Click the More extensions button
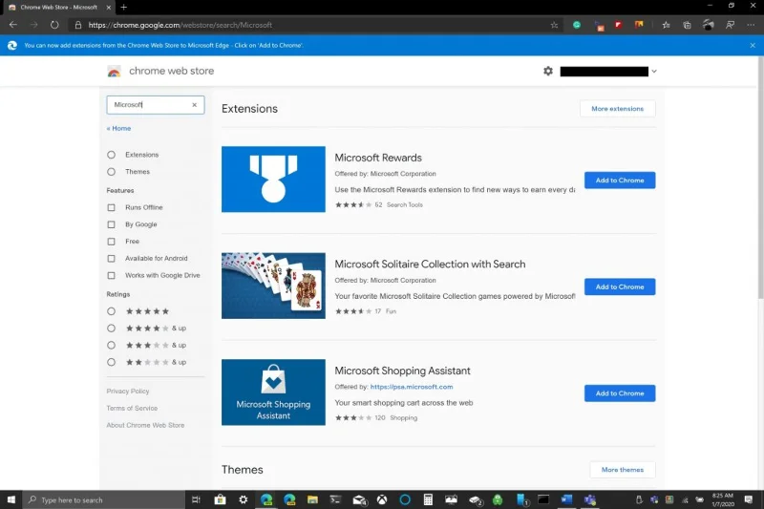 [617, 109]
